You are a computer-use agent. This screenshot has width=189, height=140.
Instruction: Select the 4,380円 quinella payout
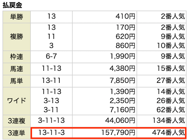[122, 68]
